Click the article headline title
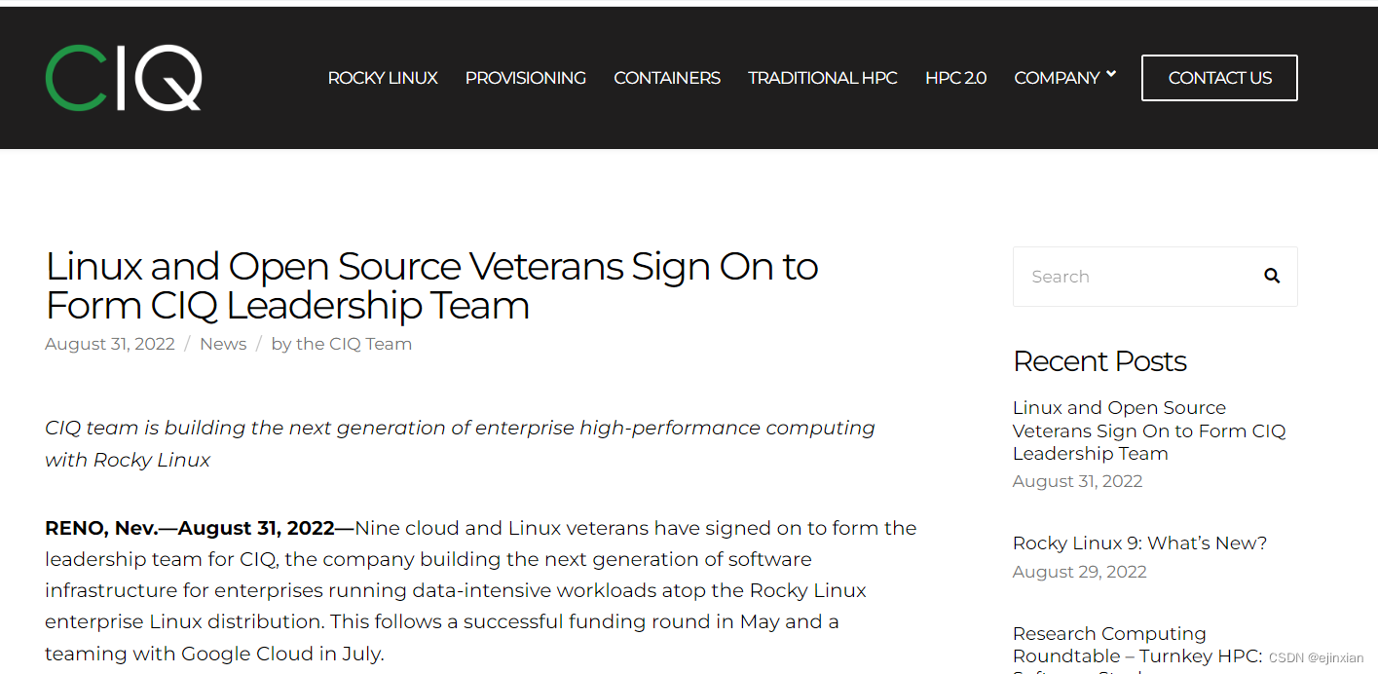 (x=431, y=285)
